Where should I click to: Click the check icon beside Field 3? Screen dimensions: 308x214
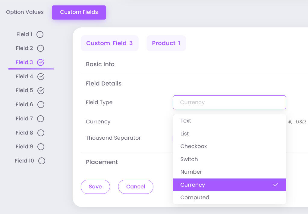[39, 62]
